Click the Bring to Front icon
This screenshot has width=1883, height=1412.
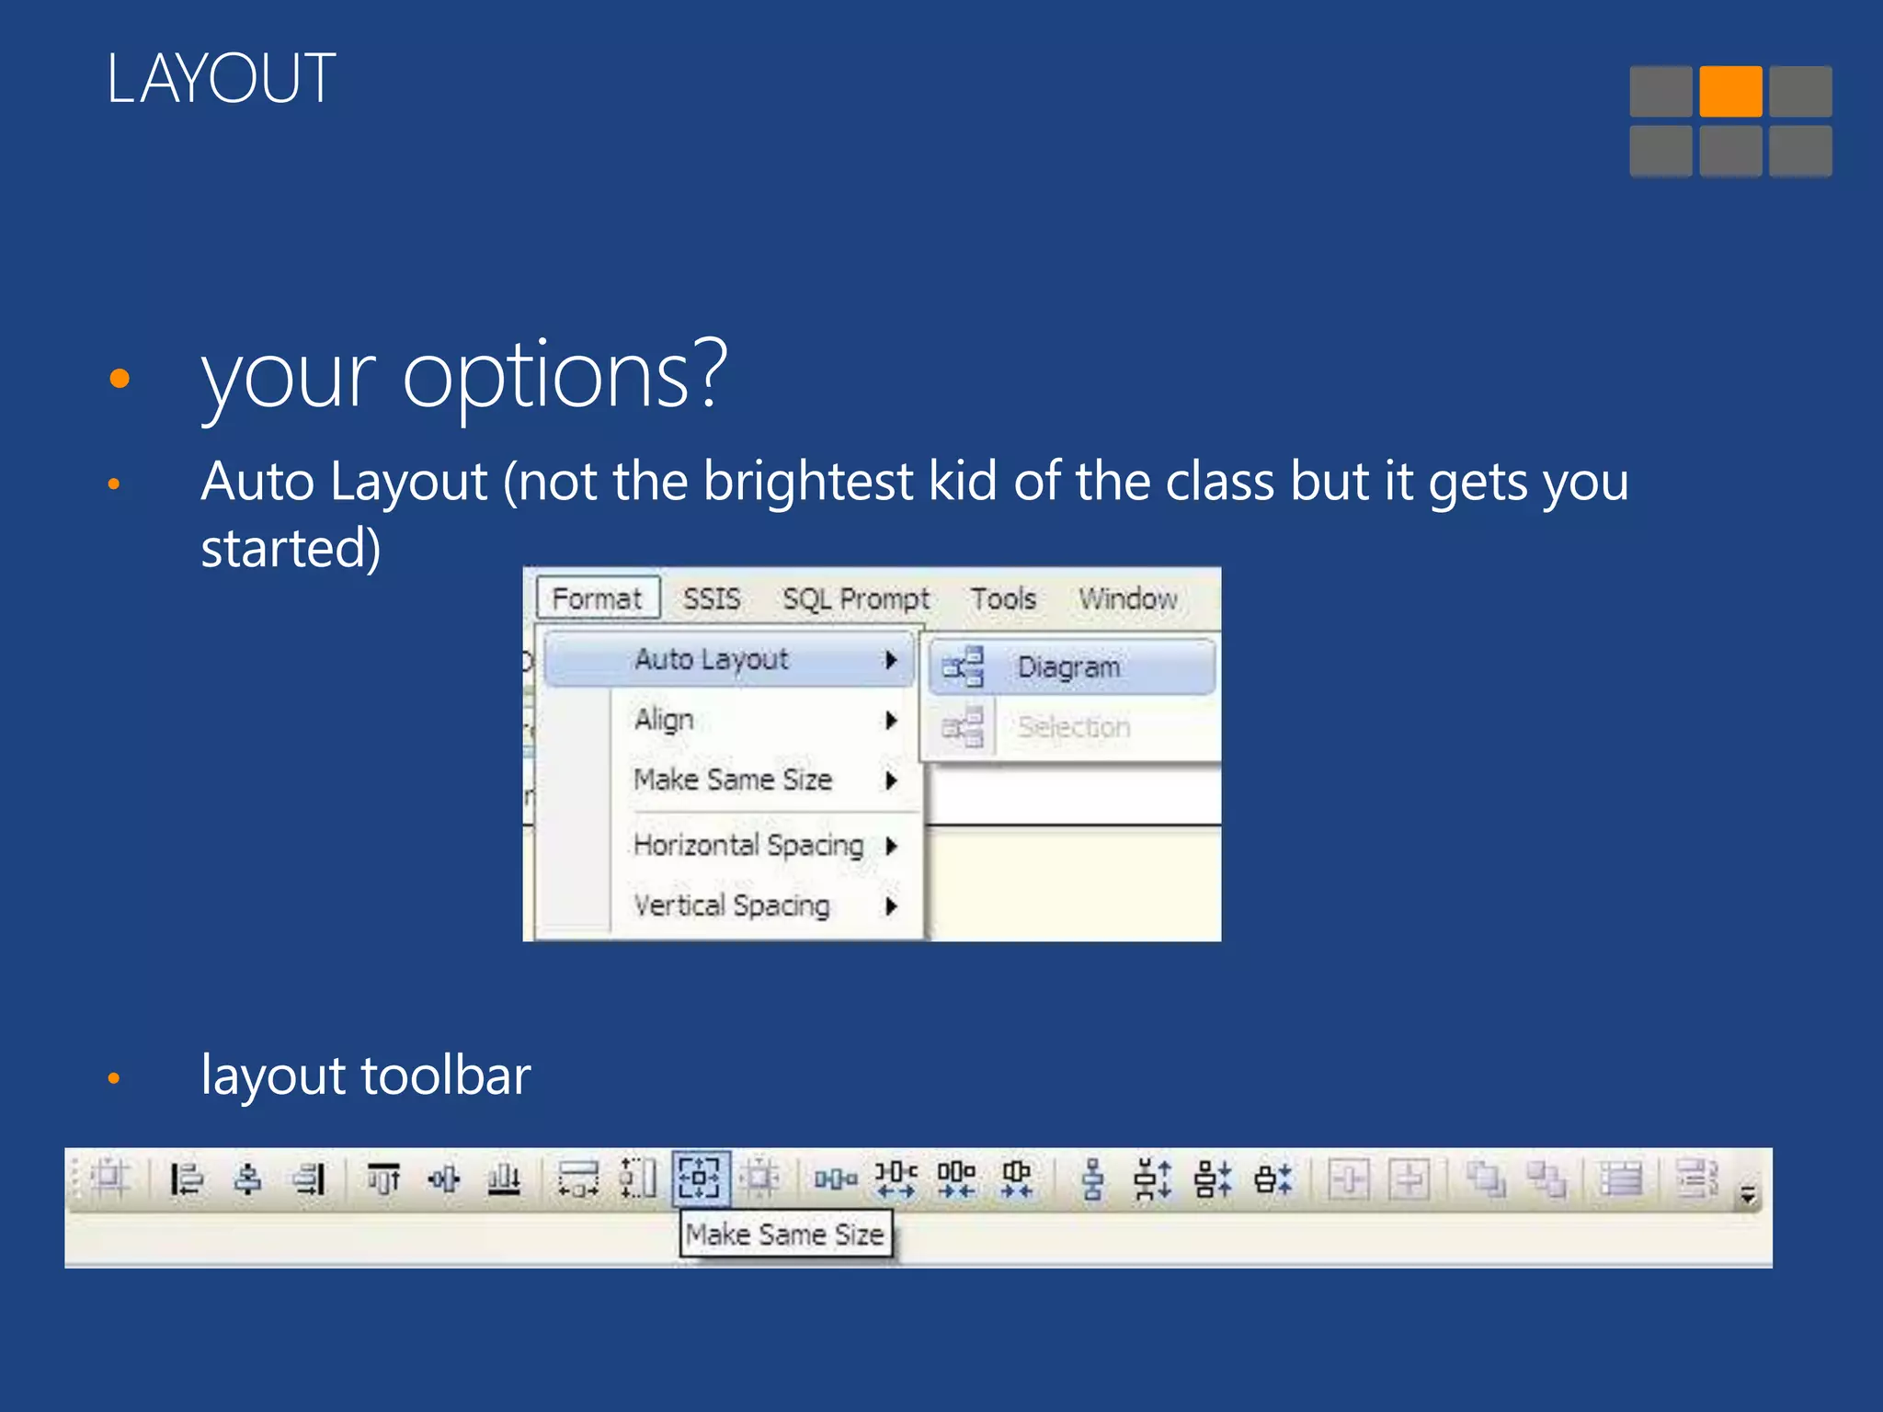[x=1486, y=1179]
